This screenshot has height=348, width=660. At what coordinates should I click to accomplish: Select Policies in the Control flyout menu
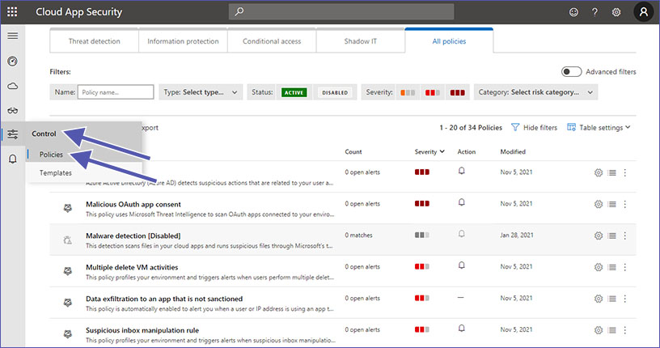pos(51,155)
